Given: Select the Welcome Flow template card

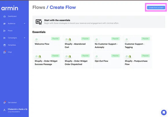Looking at the screenshot, I should (x=47, y=43).
